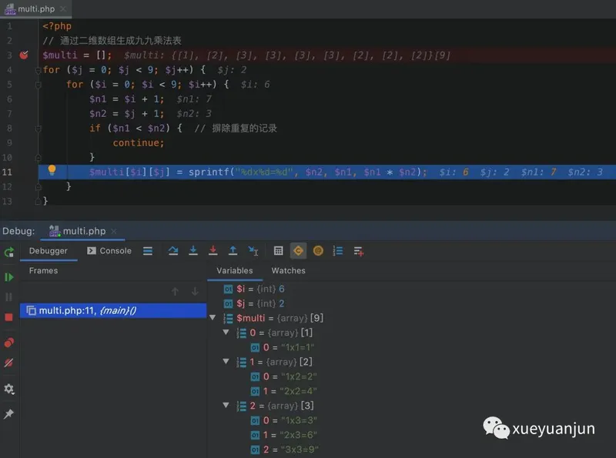Image resolution: width=616 pixels, height=458 pixels.
Task: Click Step Out in debug toolbar
Action: (x=233, y=251)
